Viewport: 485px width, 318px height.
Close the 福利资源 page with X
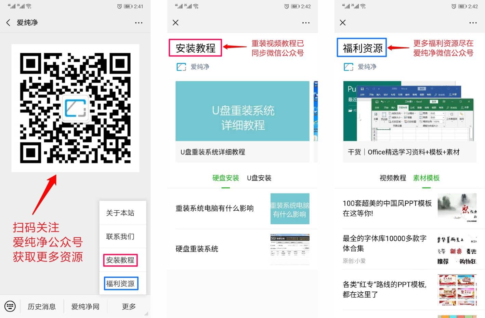(343, 23)
